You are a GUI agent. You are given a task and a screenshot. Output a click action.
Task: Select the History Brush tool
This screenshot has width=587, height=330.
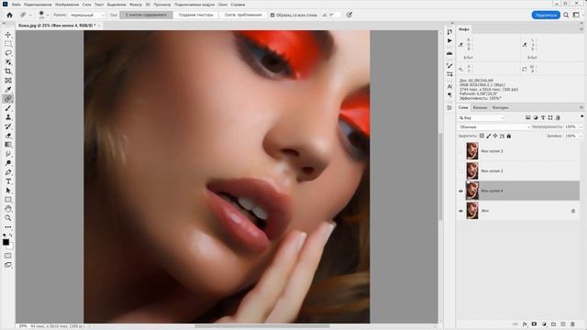click(8, 126)
